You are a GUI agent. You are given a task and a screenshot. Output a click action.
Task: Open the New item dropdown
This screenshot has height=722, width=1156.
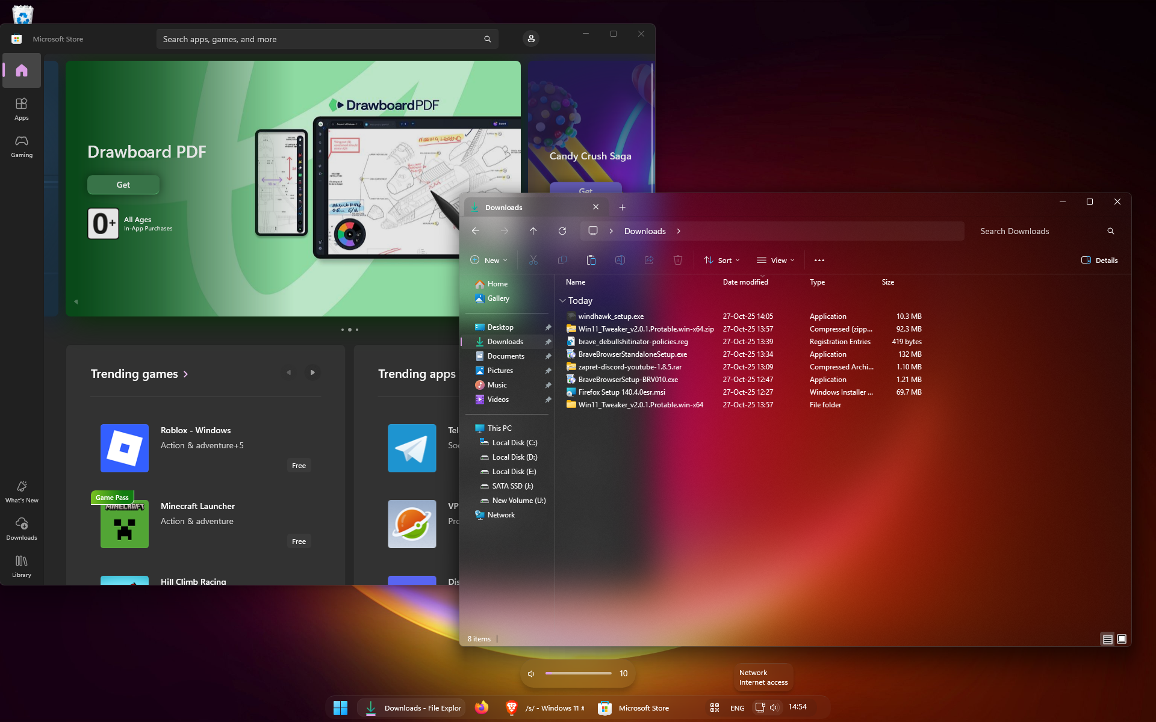489,260
